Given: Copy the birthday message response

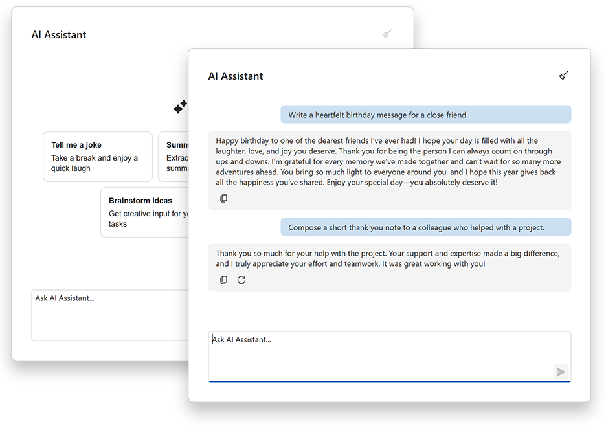Looking at the screenshot, I should coord(223,198).
